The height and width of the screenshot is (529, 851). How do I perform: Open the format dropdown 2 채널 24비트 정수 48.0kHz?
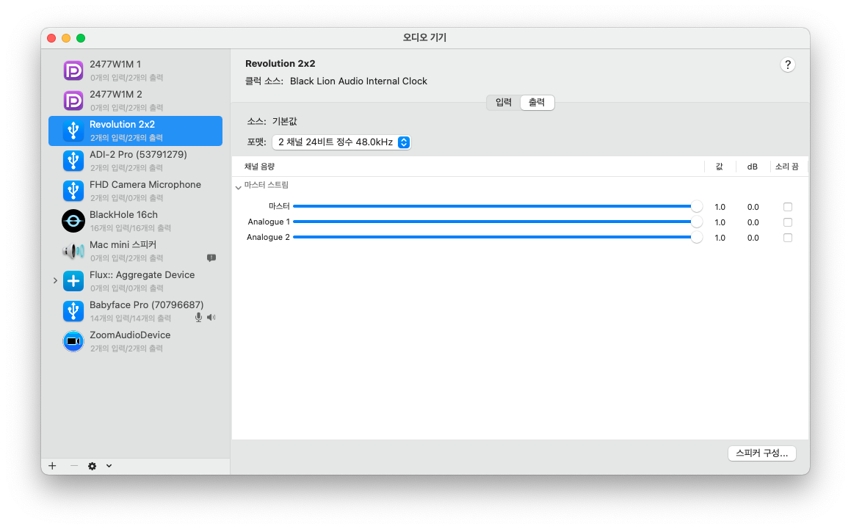click(341, 142)
